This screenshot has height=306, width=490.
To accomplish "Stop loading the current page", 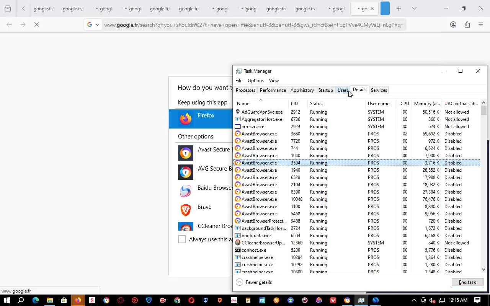I will pyautogui.click(x=37, y=24).
